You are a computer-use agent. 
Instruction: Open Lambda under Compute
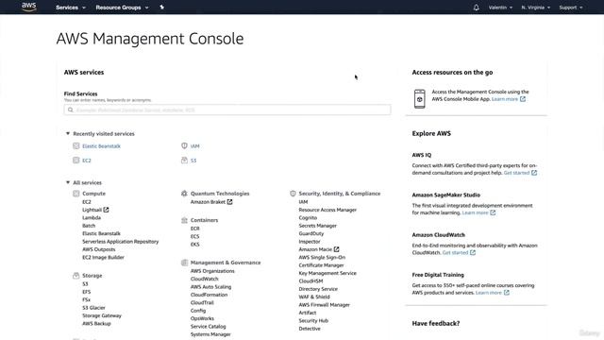pyautogui.click(x=92, y=218)
